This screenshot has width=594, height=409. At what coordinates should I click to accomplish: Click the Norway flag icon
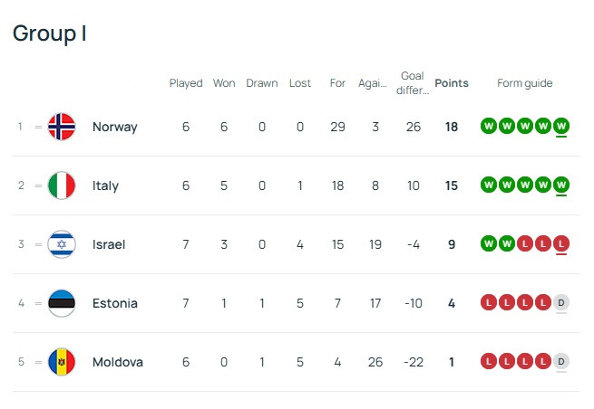[62, 127]
